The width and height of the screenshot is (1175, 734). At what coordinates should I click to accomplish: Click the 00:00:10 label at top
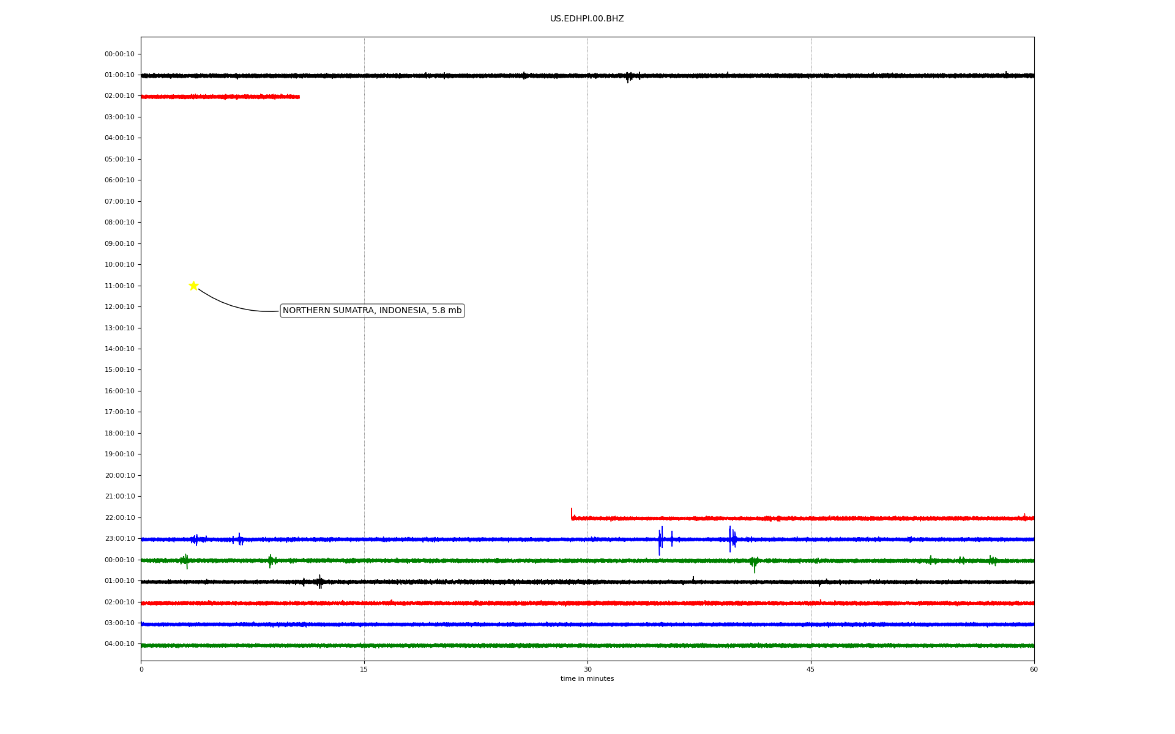coord(119,54)
